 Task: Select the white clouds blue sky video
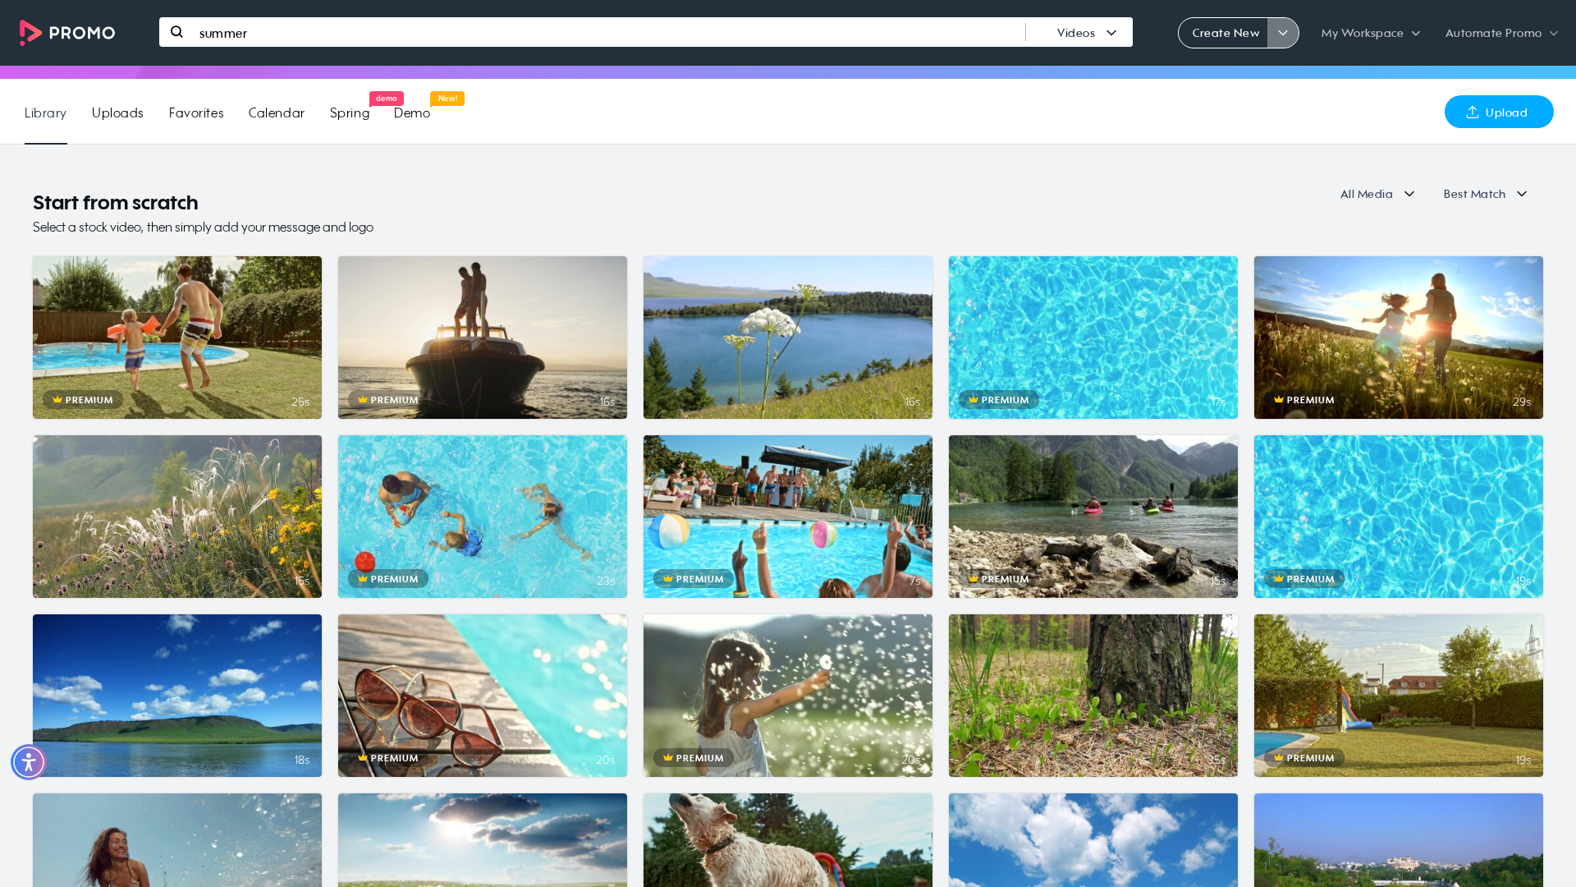(1093, 840)
